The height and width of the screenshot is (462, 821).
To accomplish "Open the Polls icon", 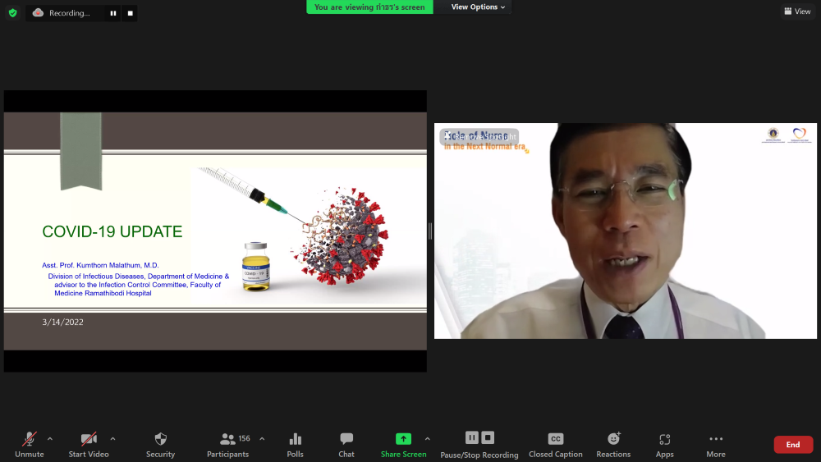I will [x=296, y=444].
